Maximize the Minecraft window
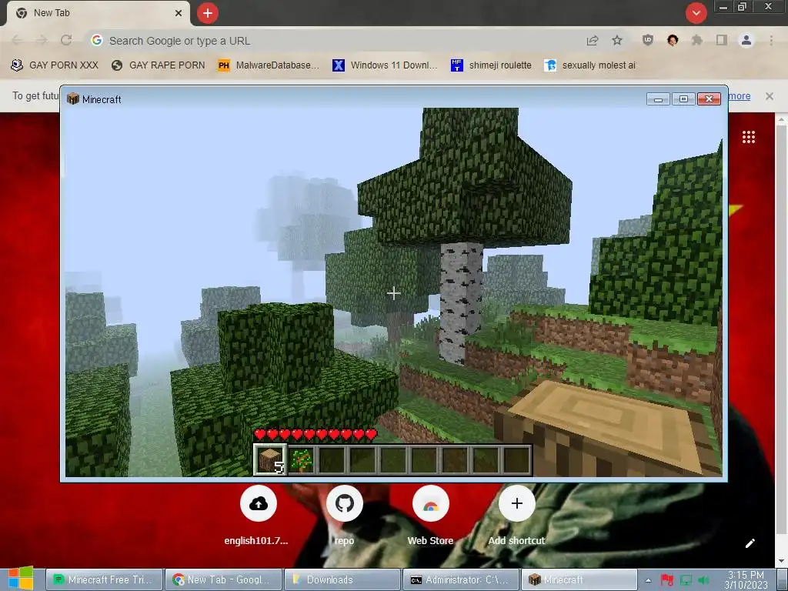Viewport: 788px width, 591px height. [683, 99]
